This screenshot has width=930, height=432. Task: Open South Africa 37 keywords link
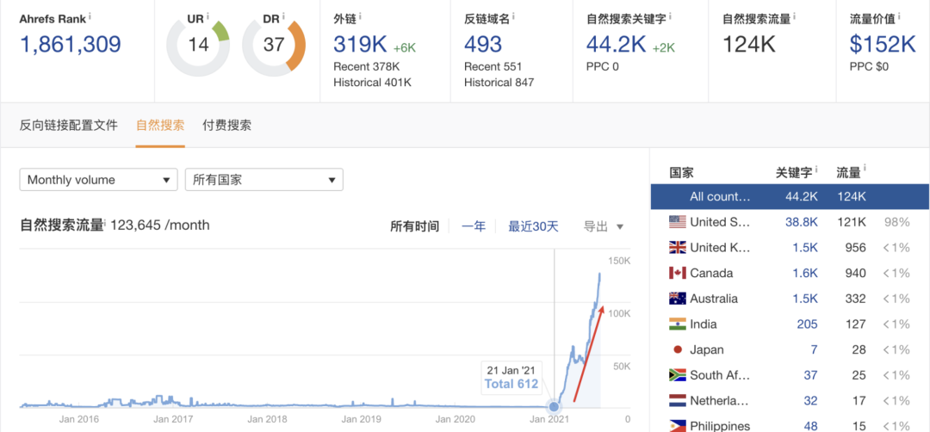pos(811,375)
